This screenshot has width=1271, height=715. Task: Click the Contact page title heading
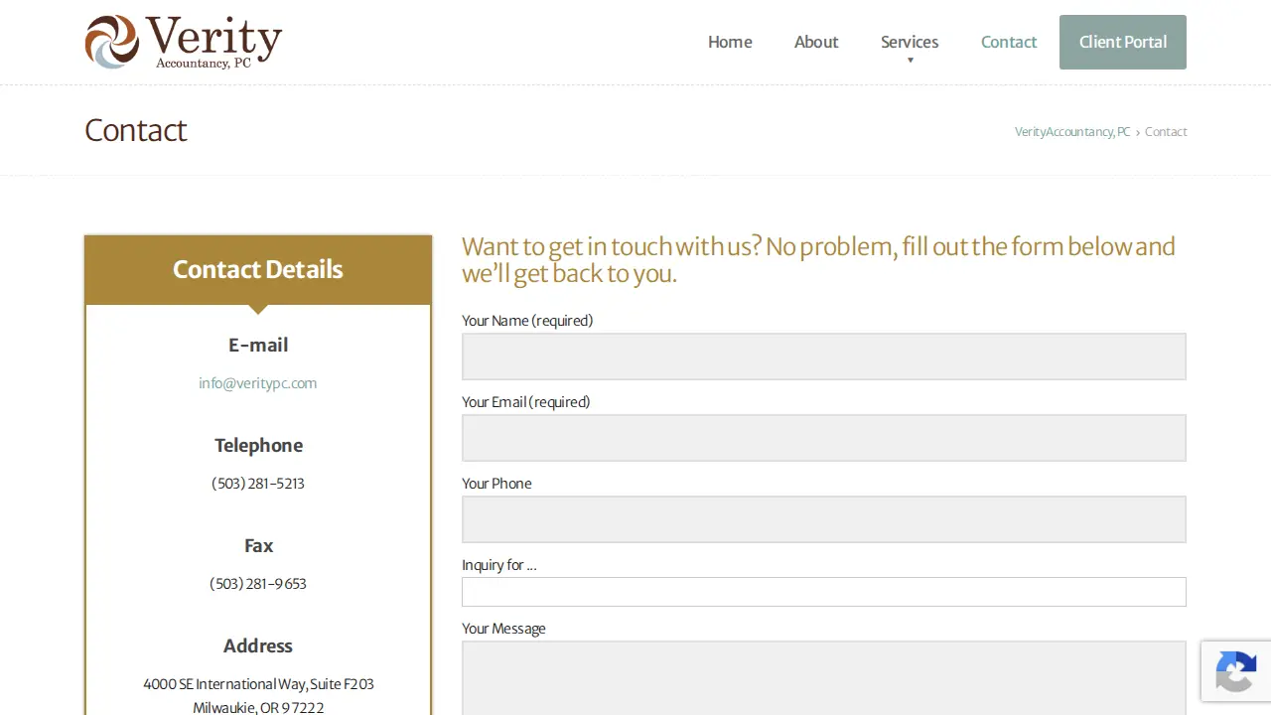pyautogui.click(x=136, y=130)
